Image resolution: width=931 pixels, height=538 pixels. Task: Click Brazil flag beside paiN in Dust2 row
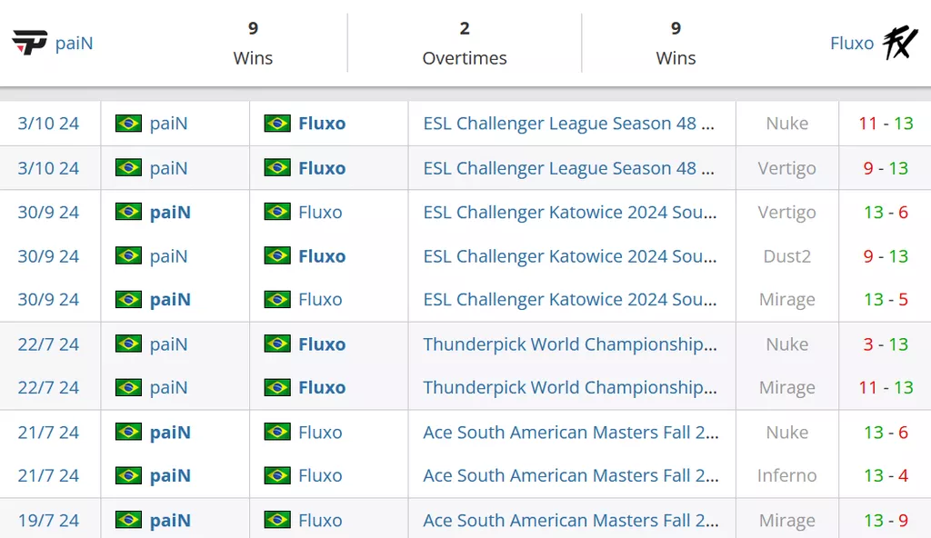128,256
